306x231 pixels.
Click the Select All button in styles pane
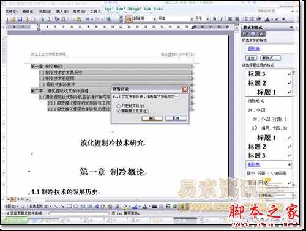coord(251,58)
